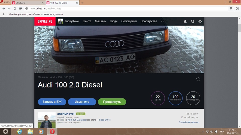Add page to bookmarks heart icon
The image size is (241, 135).
(x=231, y=8)
